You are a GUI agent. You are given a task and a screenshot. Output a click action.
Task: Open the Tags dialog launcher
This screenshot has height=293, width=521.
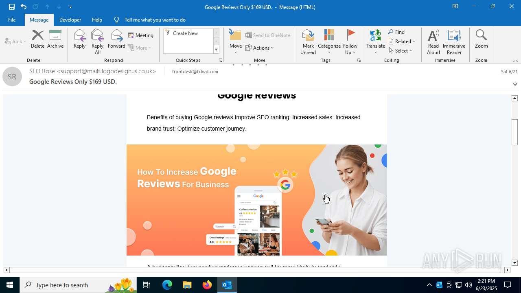359,60
